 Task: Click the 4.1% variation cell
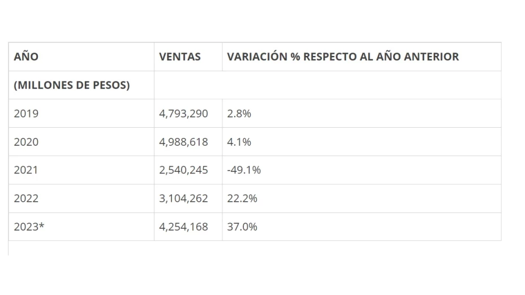pos(362,142)
